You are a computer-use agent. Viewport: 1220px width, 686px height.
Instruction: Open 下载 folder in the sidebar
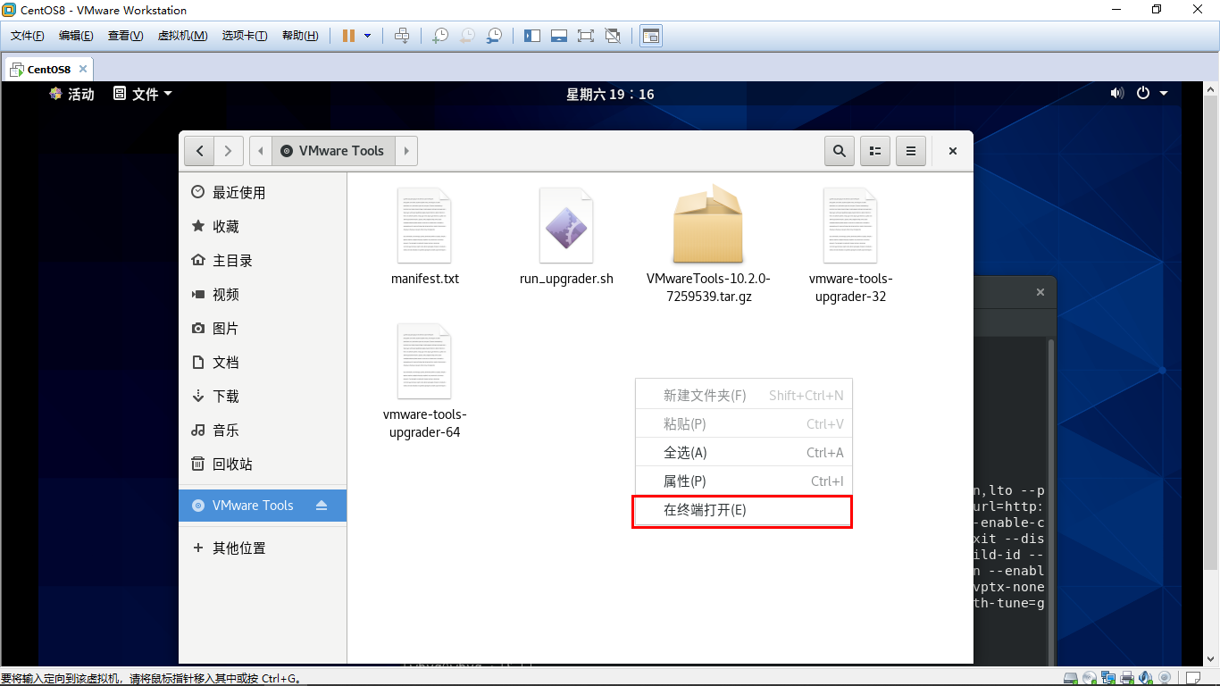click(x=263, y=396)
